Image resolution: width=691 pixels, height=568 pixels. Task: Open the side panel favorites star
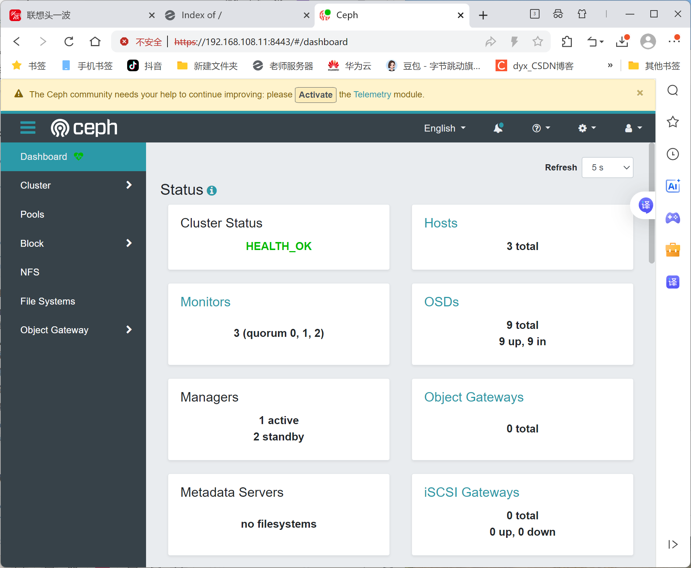coord(673,122)
